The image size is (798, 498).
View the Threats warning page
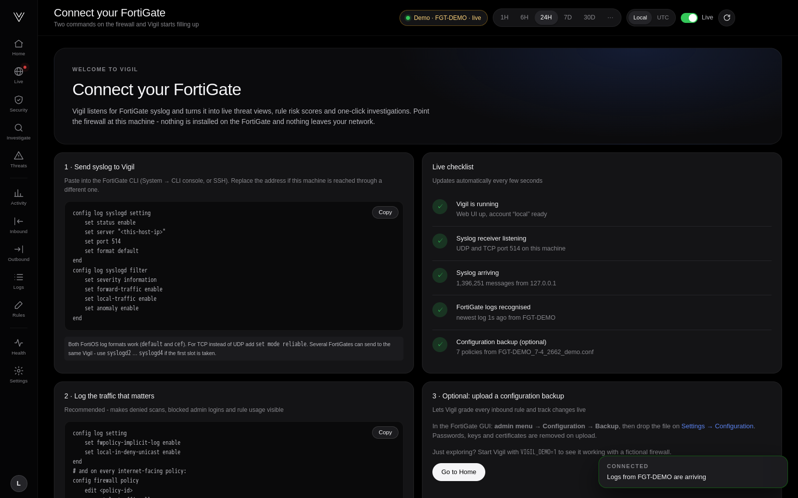[x=18, y=159]
